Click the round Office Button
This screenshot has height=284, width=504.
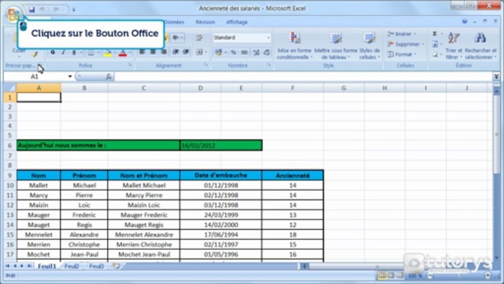(x=13, y=14)
